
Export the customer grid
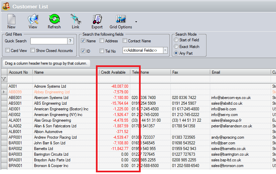[97, 21]
